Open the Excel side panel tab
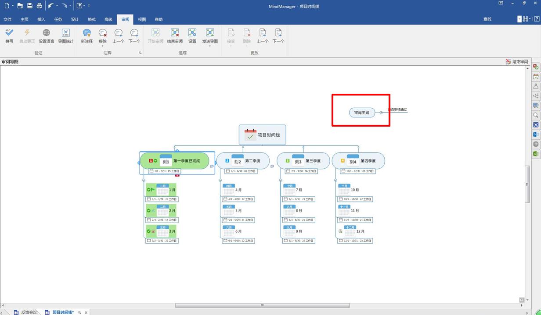 536,154
